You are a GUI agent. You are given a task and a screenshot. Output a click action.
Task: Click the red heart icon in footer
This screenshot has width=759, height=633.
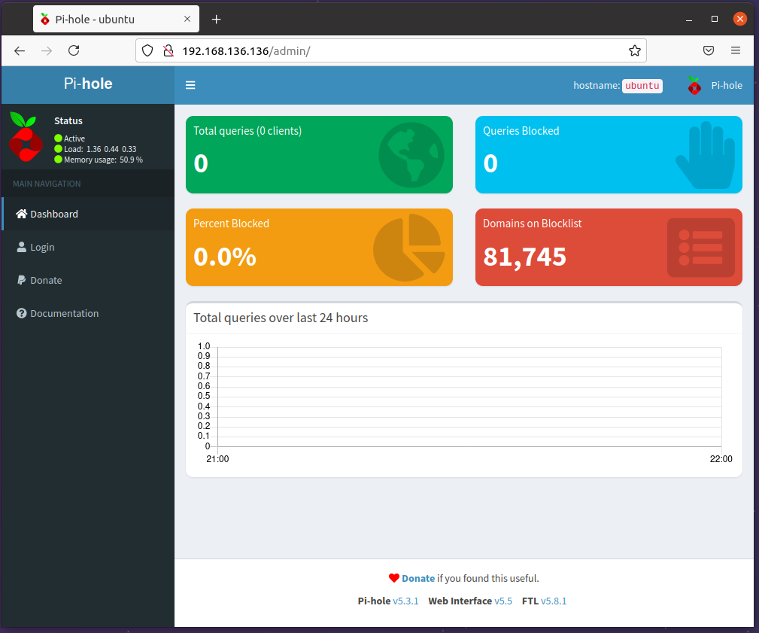click(x=394, y=578)
